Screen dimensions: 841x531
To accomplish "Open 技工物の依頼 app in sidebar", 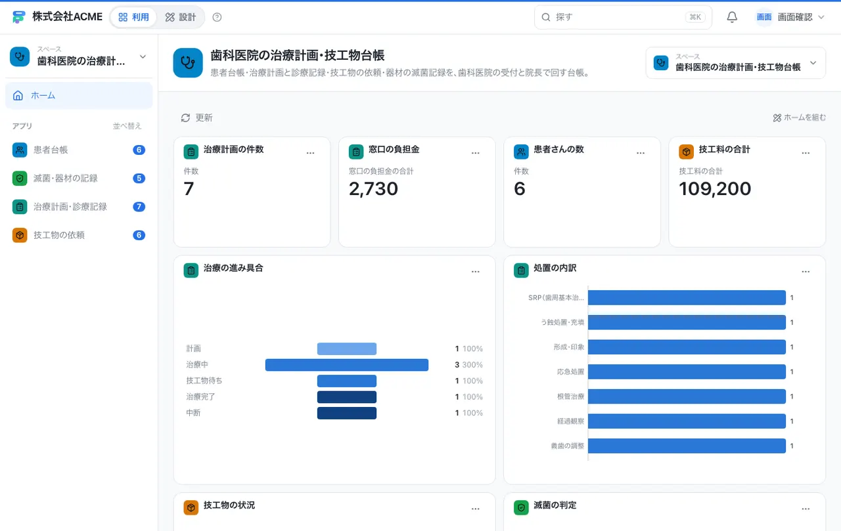I will point(79,235).
